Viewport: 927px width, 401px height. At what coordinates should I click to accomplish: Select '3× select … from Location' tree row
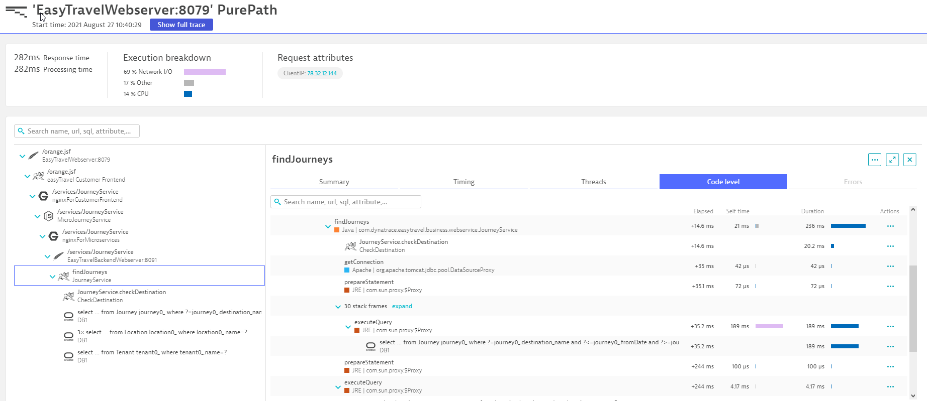pyautogui.click(x=139, y=336)
